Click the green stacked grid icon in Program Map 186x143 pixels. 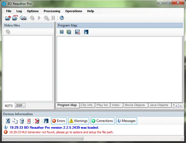pos(69,32)
